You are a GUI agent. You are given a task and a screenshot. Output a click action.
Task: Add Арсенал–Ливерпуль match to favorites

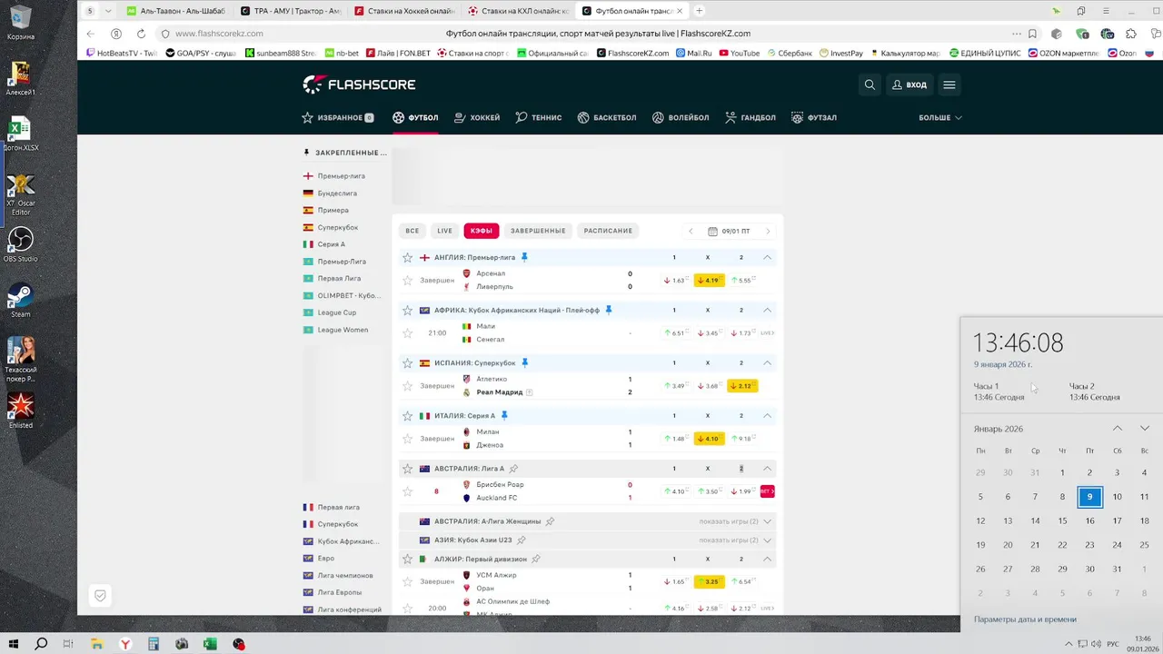(408, 281)
